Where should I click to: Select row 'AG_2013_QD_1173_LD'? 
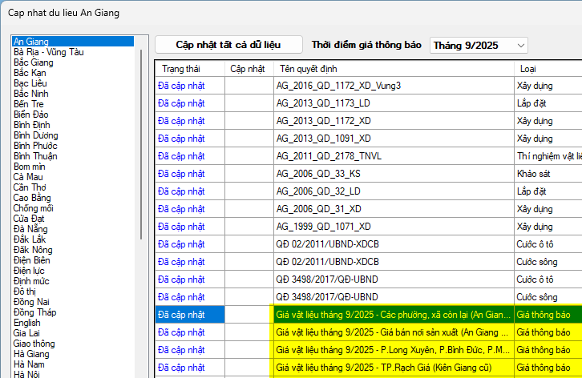click(368, 103)
